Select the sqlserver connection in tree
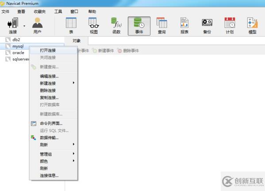This screenshot has height=191, width=265. pyautogui.click(x=21, y=59)
